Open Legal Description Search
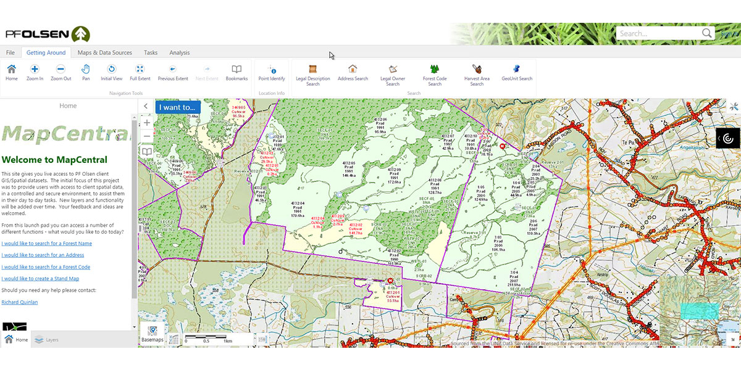Image resolution: width=741 pixels, height=370 pixels. click(313, 72)
